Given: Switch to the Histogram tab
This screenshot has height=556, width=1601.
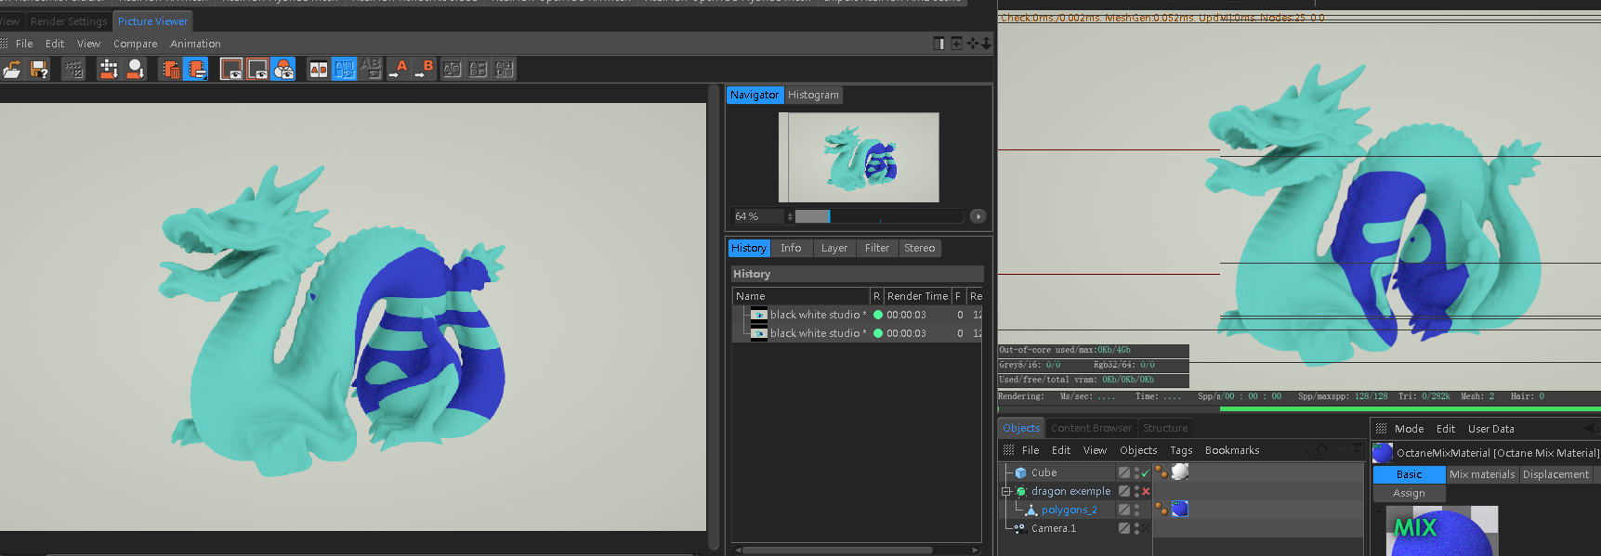Looking at the screenshot, I should [x=813, y=95].
